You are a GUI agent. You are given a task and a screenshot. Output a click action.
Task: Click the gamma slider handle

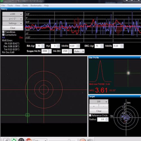(x=69, y=140)
